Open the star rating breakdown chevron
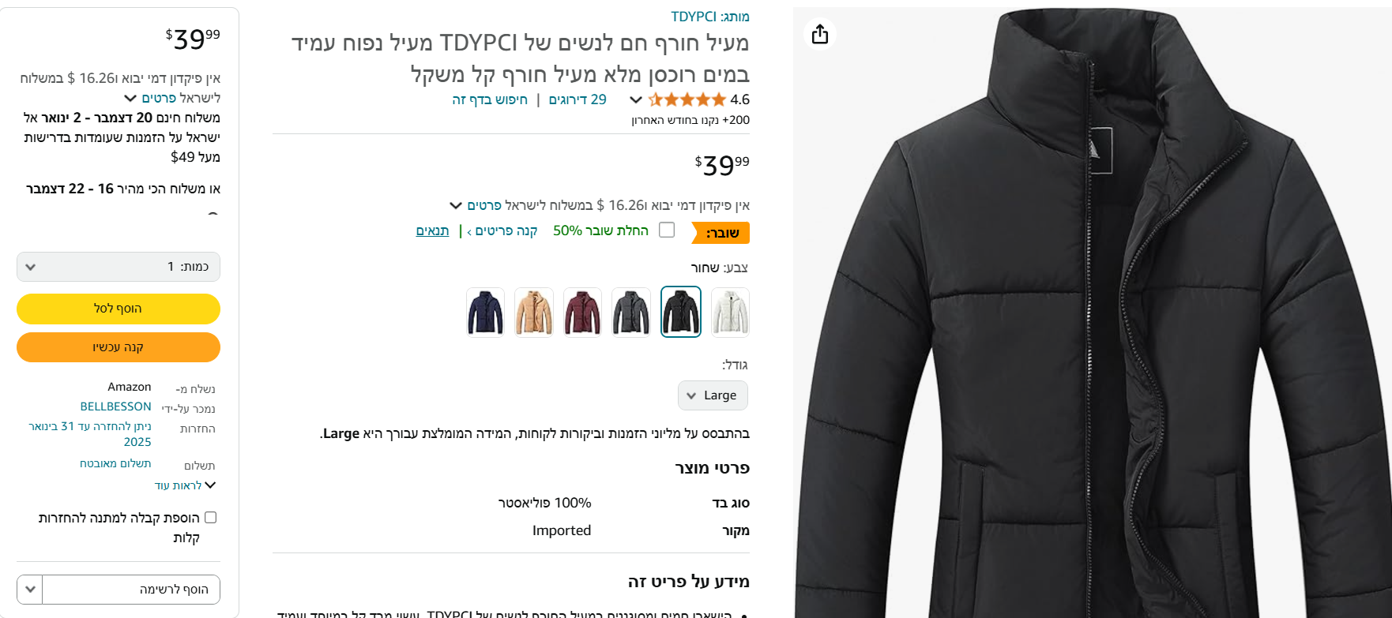This screenshot has height=618, width=1392. click(635, 99)
